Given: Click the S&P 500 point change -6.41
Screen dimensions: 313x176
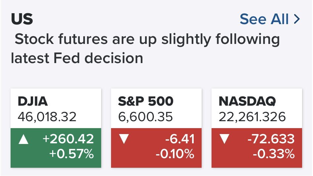Looking at the screenshot, I should pyautogui.click(x=180, y=139).
